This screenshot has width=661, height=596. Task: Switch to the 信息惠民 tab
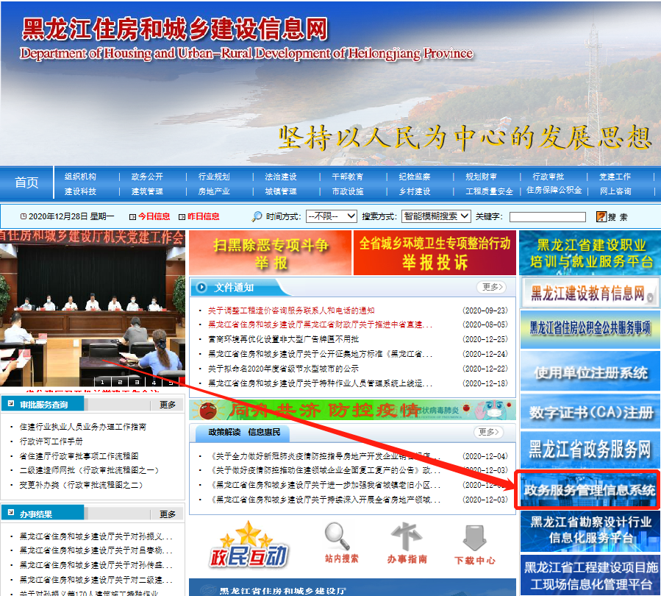pyautogui.click(x=264, y=432)
